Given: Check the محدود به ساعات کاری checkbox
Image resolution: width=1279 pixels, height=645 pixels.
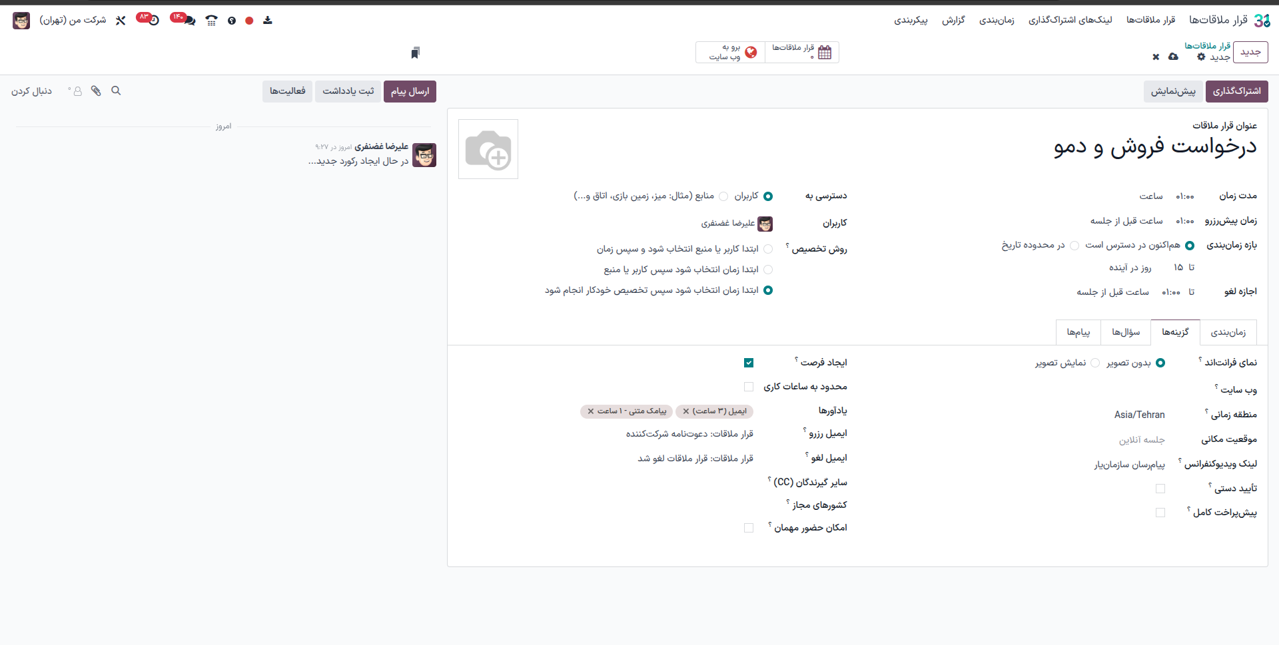Looking at the screenshot, I should [x=749, y=387].
